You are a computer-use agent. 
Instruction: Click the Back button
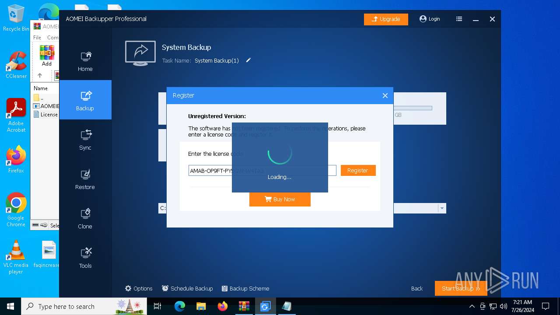coord(417,288)
